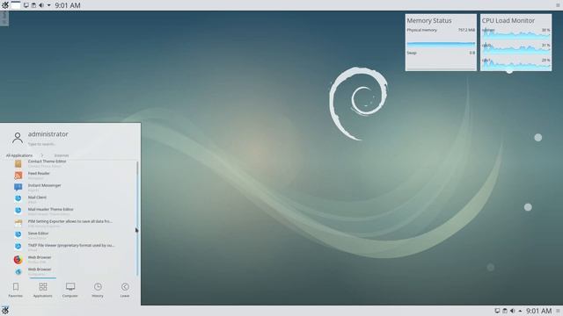
Task: Open the clipboard tray icon in the bottom panel
Action: click(x=505, y=311)
